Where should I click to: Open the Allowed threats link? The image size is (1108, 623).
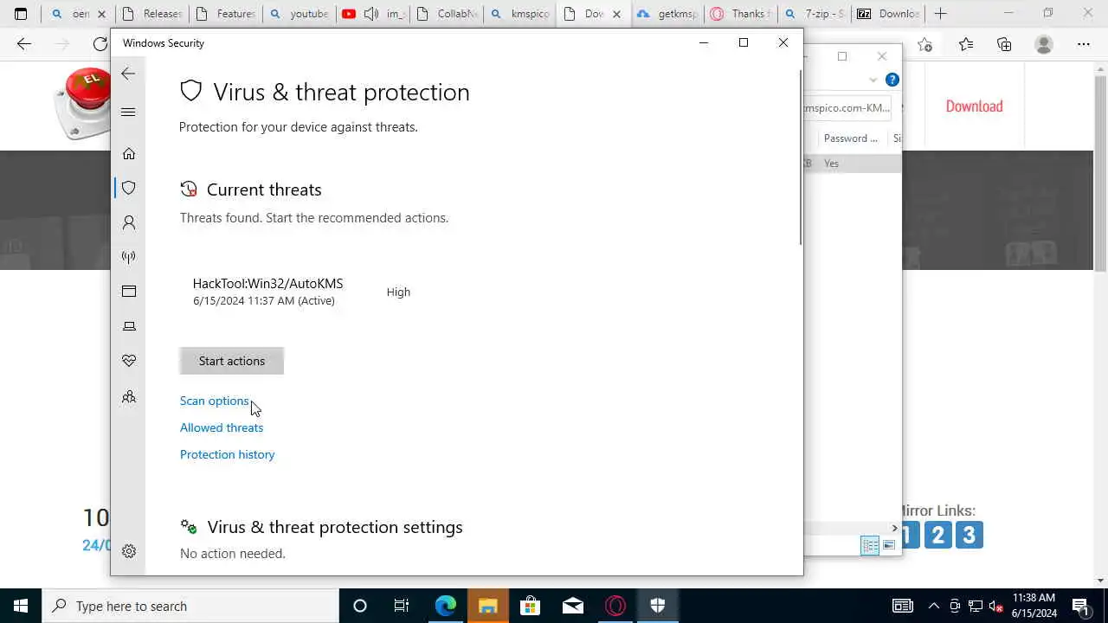[222, 427]
